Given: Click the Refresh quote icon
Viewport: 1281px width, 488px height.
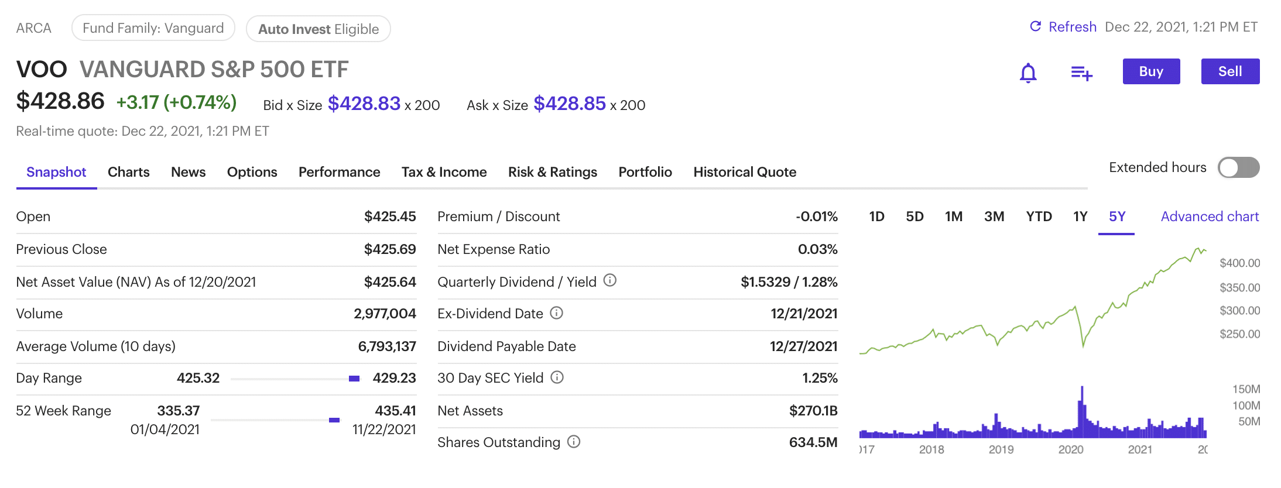Looking at the screenshot, I should coord(1035,27).
